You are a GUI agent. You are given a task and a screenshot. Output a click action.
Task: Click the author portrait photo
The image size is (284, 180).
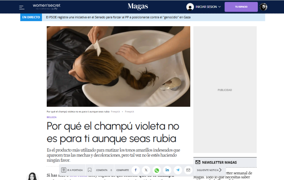(x=33, y=176)
